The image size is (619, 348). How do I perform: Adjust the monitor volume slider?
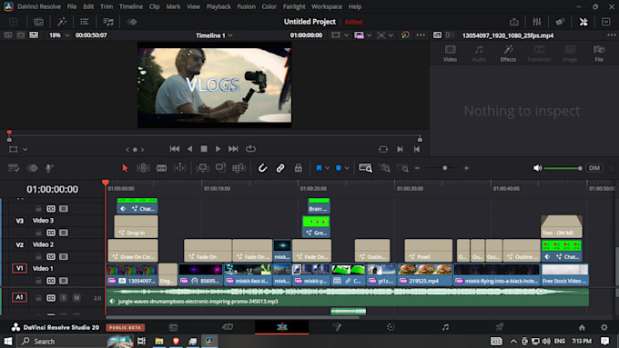tap(563, 168)
